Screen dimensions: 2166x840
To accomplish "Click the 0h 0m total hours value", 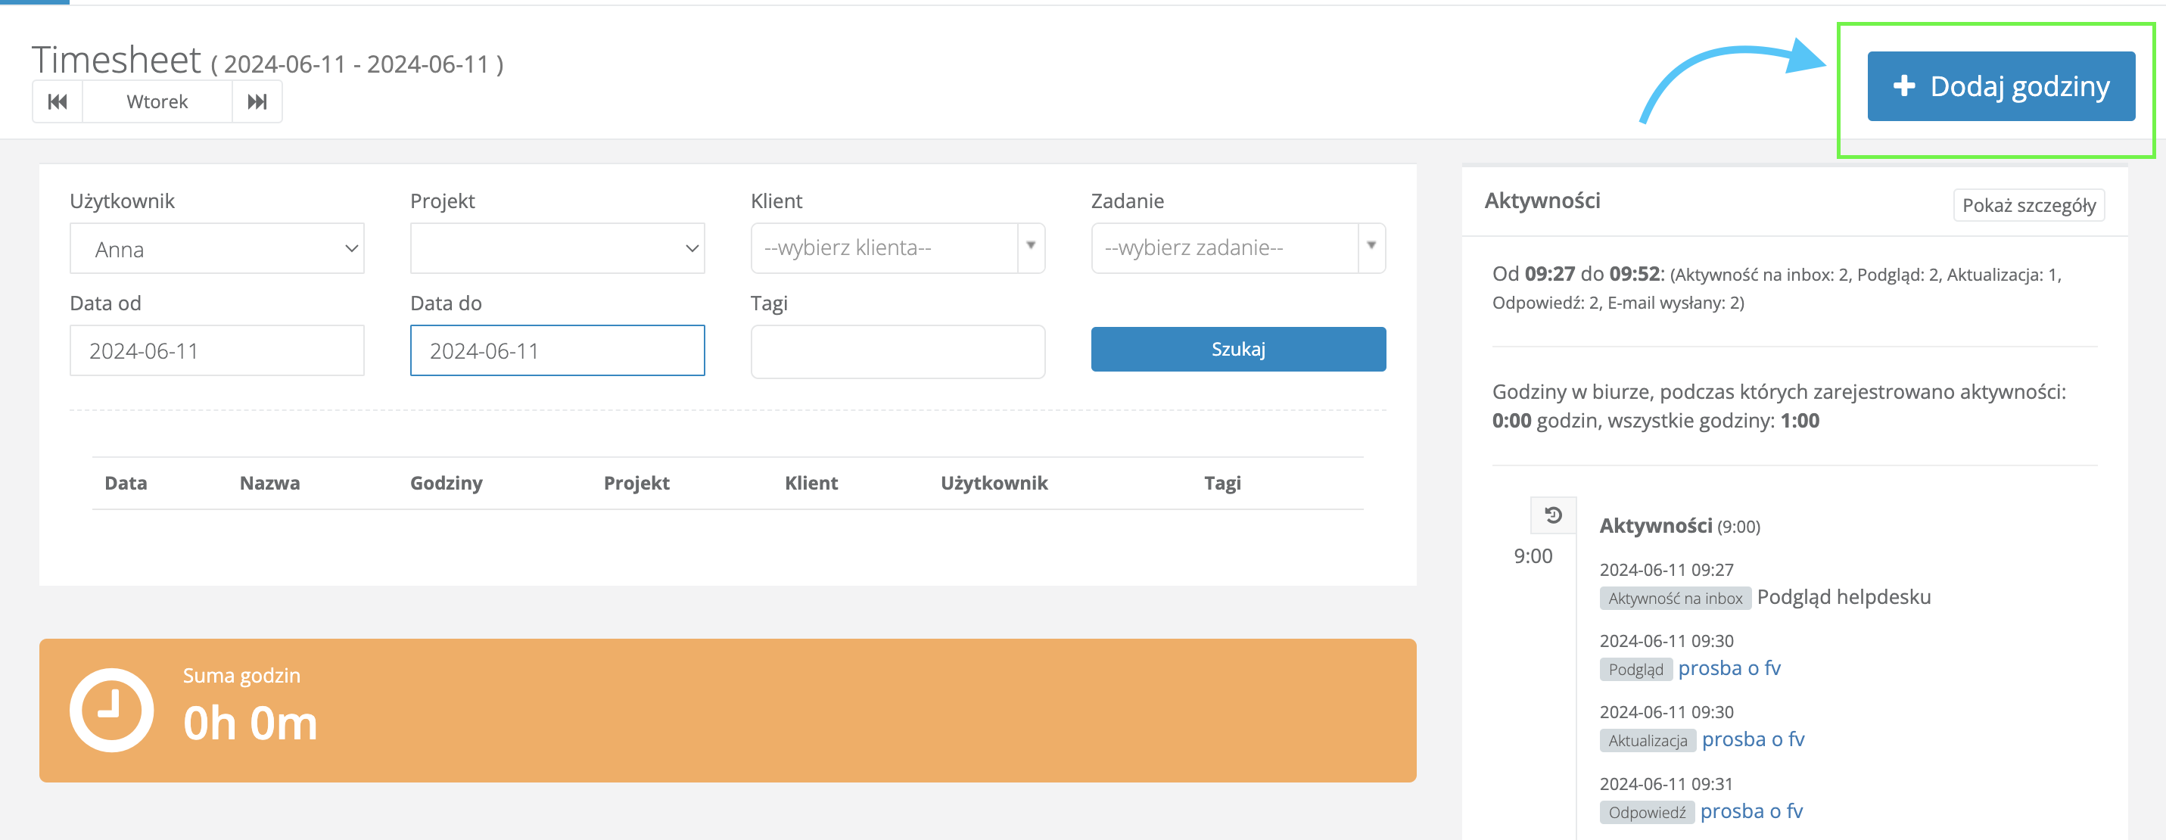I will 251,723.
